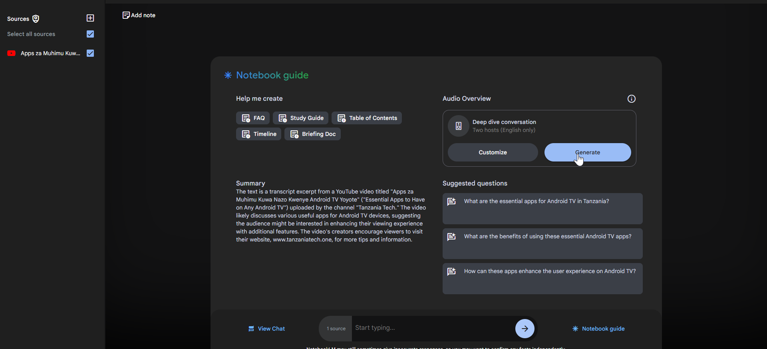The height and width of the screenshot is (349, 767).
Task: Click the Deep dive conversation title
Action: pyautogui.click(x=504, y=122)
